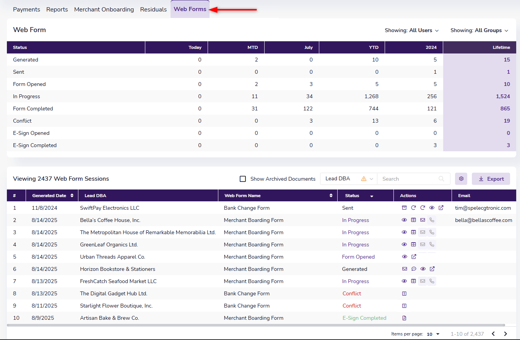Expand the Showing All Groups dropdown
The height and width of the screenshot is (340, 520).
(479, 31)
